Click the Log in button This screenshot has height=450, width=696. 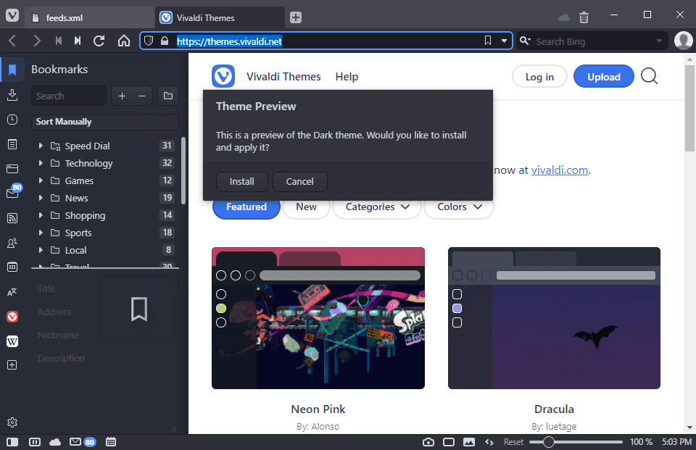[539, 77]
